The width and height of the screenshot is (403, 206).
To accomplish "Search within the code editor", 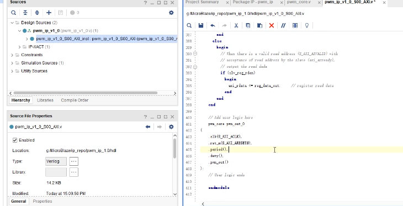I will tap(189, 25).
